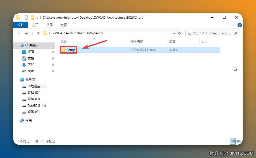256x158 pixels.
Task: Click the search magnifier icon
Action: pyautogui.click(x=235, y=33)
